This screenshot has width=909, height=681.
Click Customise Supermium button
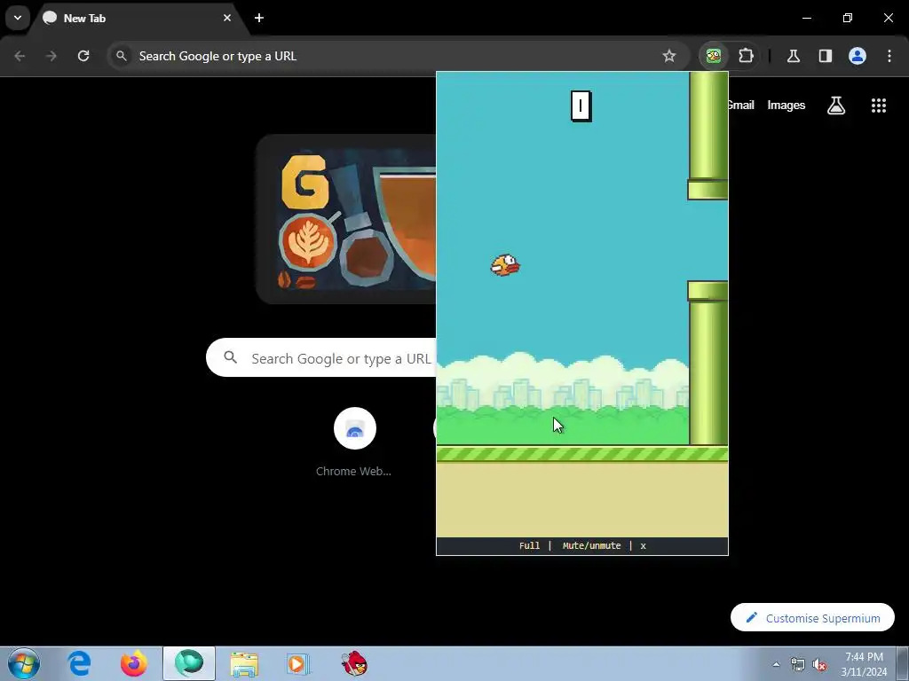[813, 618]
